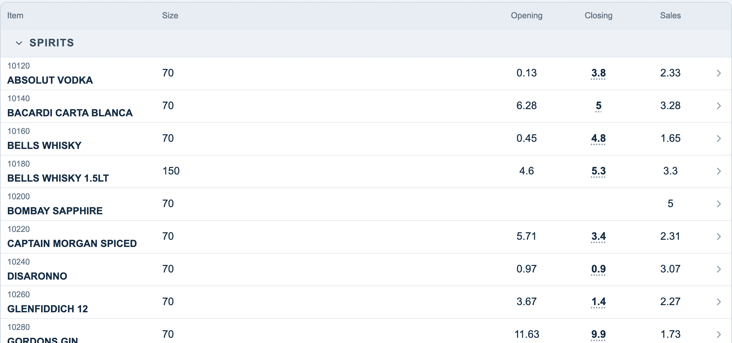Select the SPIRITS group title
Viewport: 732px width, 343px height.
(x=52, y=43)
